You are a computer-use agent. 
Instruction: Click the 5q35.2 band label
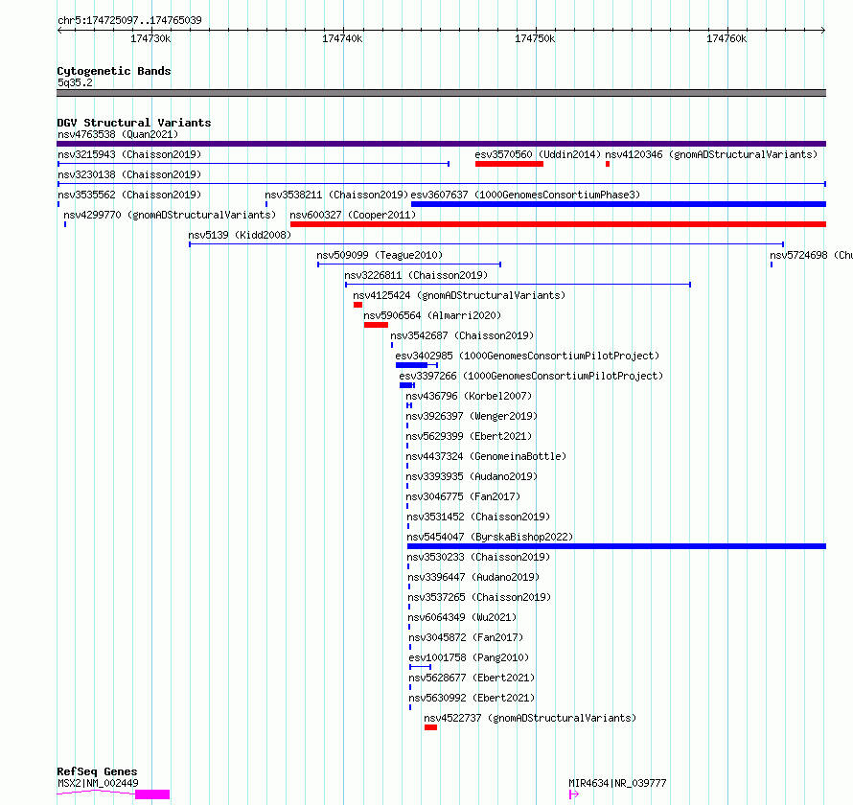75,82
